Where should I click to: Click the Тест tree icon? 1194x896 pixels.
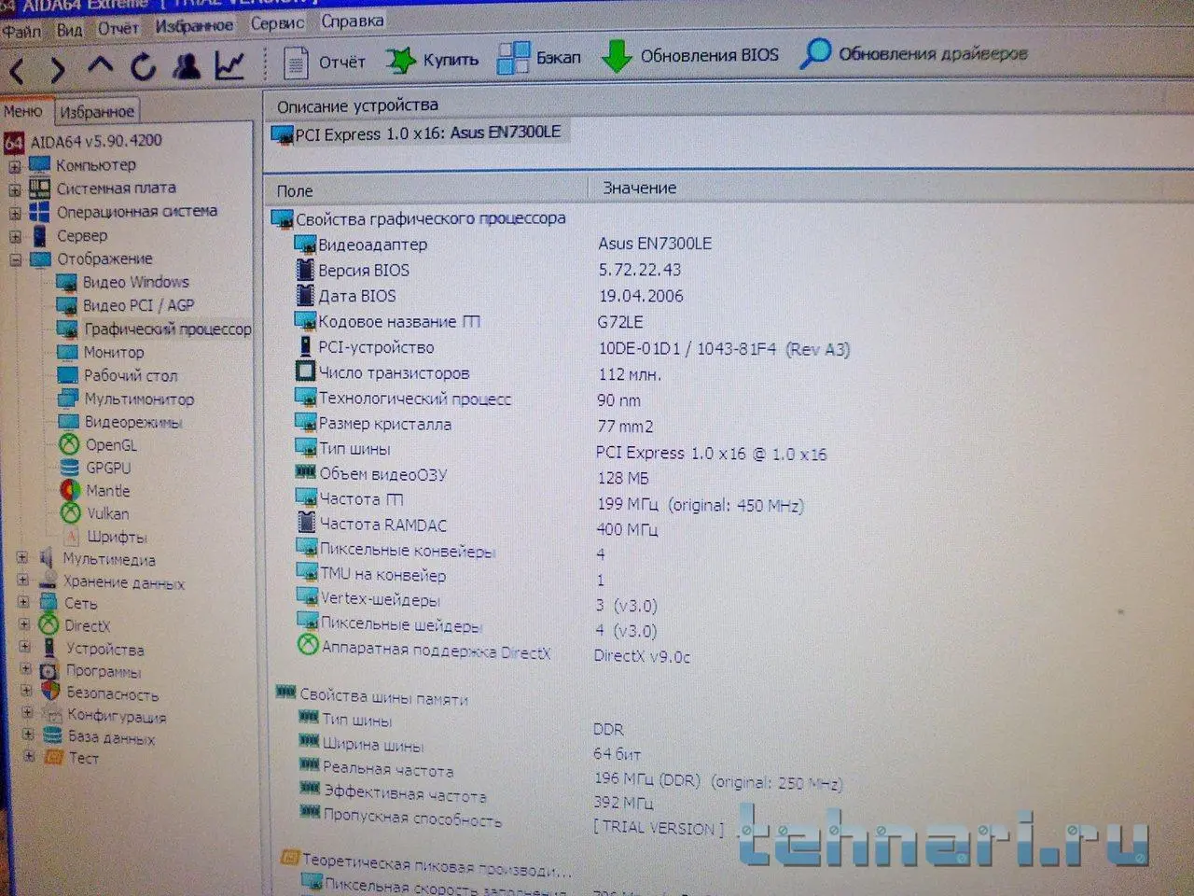(54, 758)
